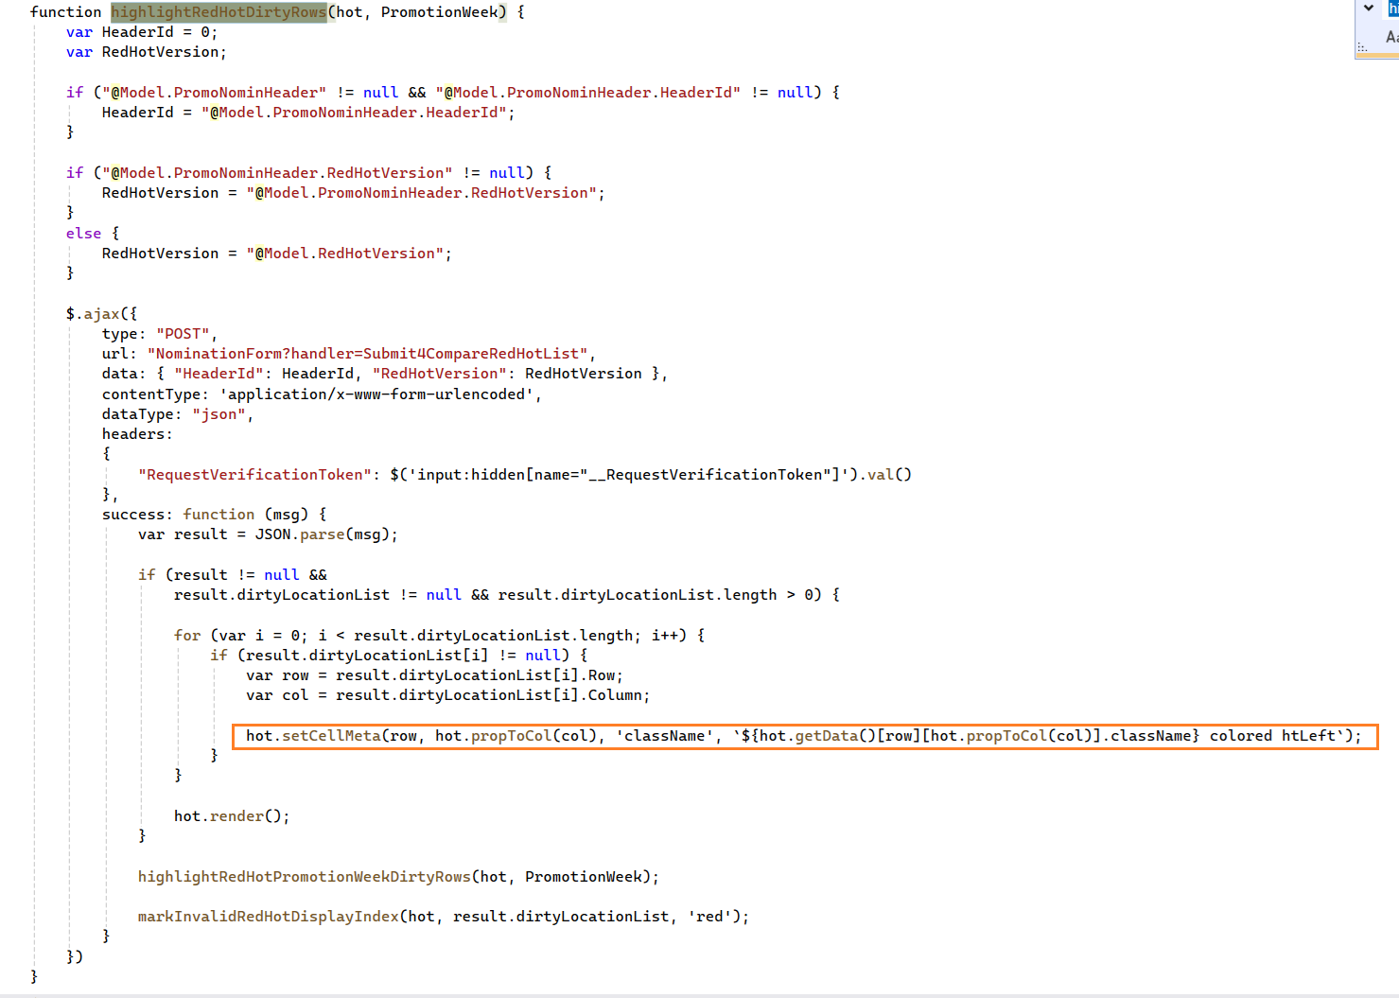Image resolution: width=1399 pixels, height=998 pixels.
Task: Click the dotted resize grip of the find widget
Action: click(x=1362, y=47)
